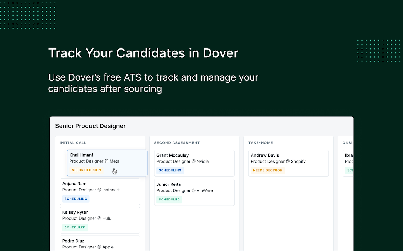Click Product Designer @ Nvidia text
The image size is (403, 251).
tap(183, 161)
